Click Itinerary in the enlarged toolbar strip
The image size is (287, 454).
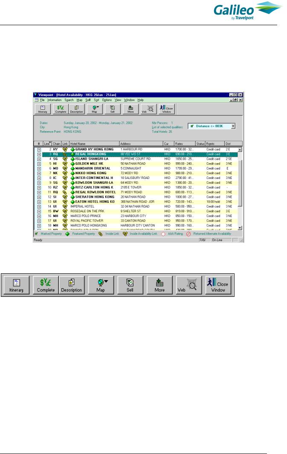point(17,285)
